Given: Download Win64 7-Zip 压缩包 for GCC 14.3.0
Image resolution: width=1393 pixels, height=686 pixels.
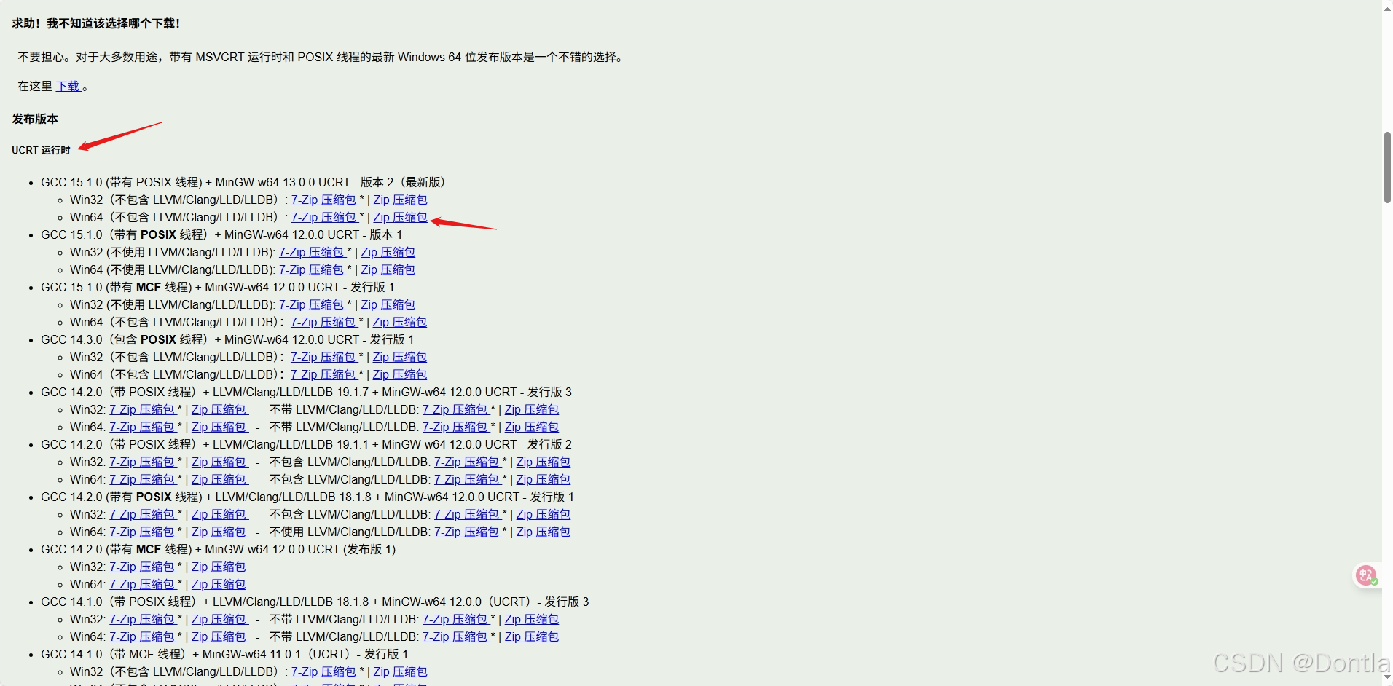Looking at the screenshot, I should [x=324, y=374].
